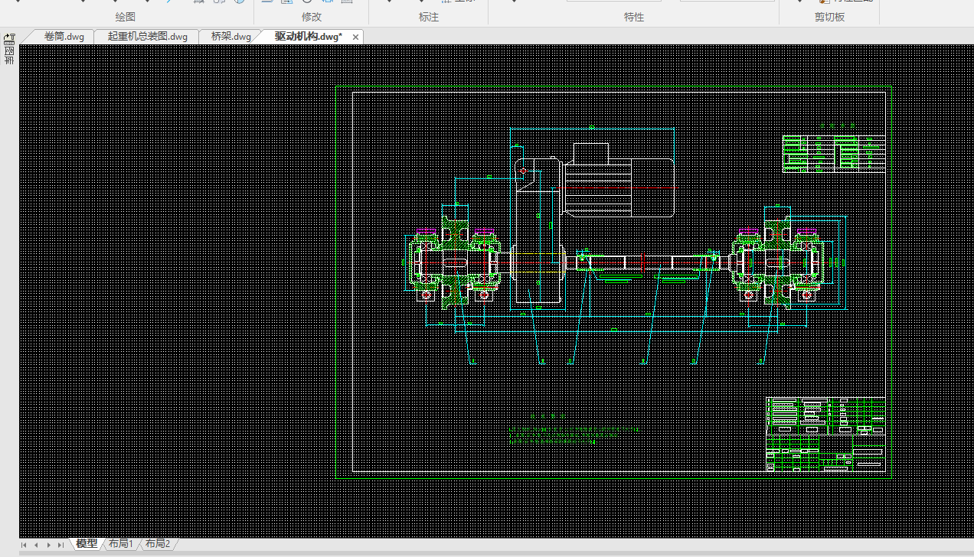Open the 起重机总装图.dwg document tab
The width and height of the screenshot is (974, 557).
pos(147,37)
